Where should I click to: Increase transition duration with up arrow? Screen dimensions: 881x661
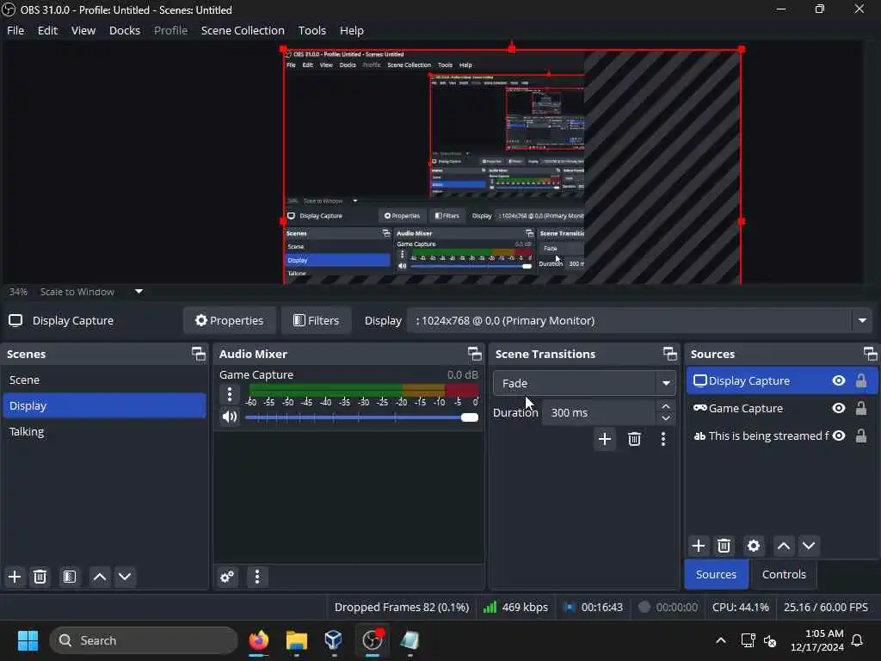click(x=666, y=406)
